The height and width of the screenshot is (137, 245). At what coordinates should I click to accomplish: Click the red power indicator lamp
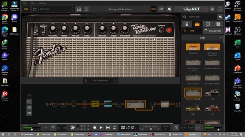[x=169, y=30]
